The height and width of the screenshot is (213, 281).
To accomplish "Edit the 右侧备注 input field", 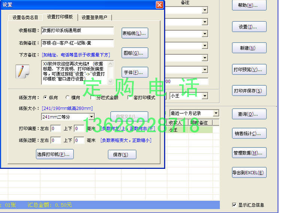I will coord(78,43).
